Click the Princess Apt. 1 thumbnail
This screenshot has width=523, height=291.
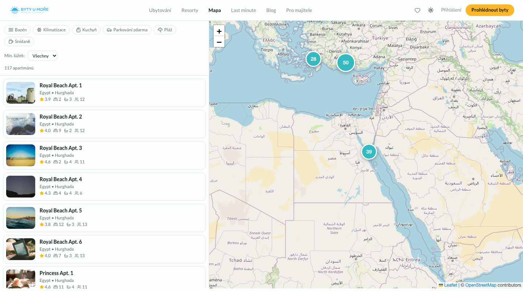(x=21, y=279)
